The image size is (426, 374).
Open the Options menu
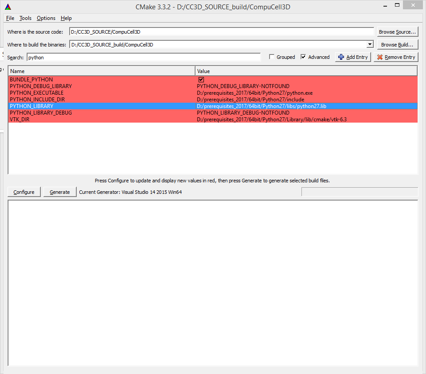46,18
